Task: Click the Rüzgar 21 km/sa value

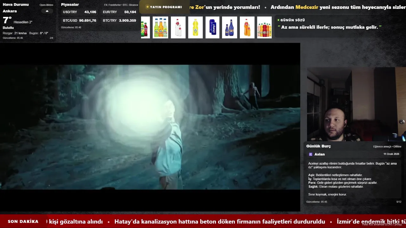Action: pos(15,33)
